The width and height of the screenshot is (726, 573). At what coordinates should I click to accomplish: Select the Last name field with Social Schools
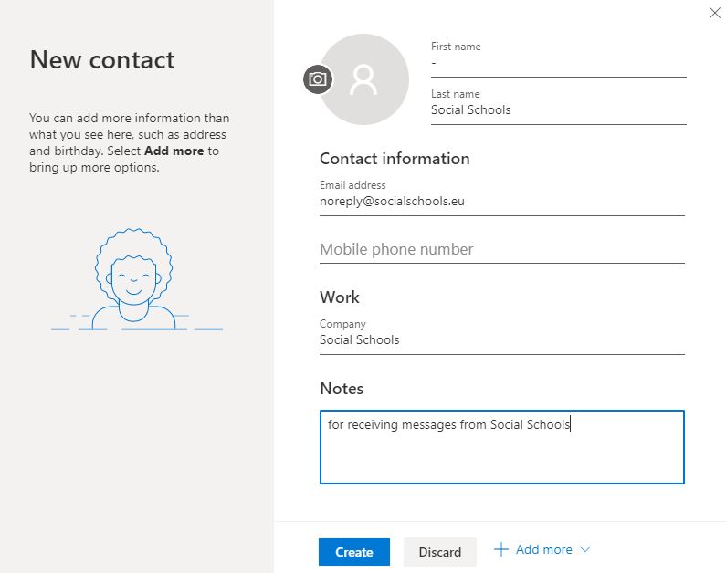pyautogui.click(x=558, y=110)
